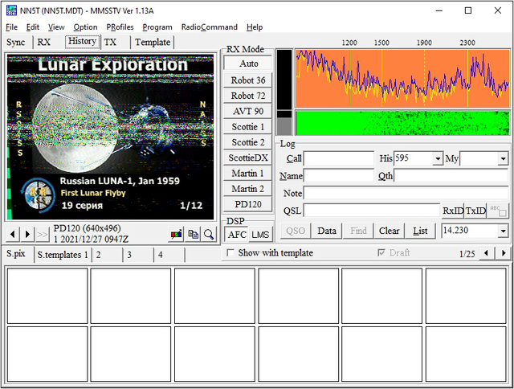Click the Find button
Screen dimensions: 514x389
point(358,231)
